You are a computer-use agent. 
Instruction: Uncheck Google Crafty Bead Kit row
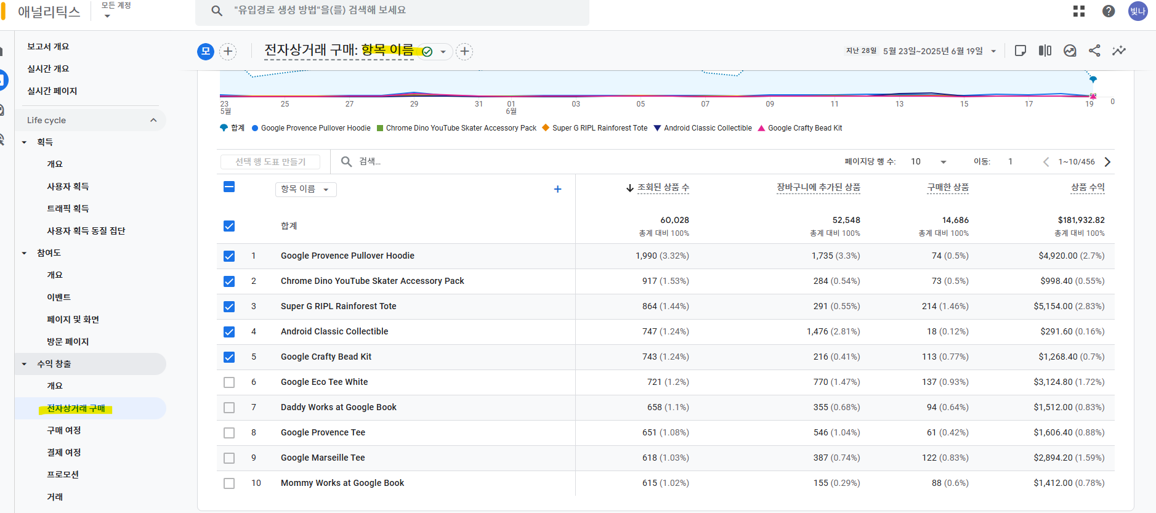point(229,357)
